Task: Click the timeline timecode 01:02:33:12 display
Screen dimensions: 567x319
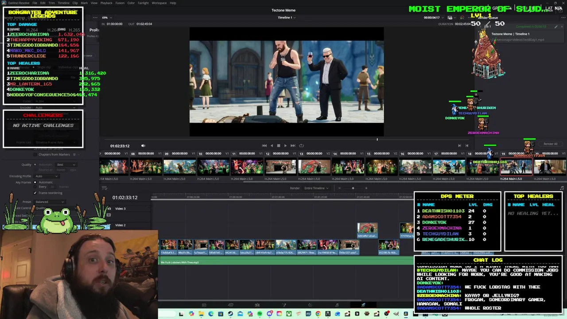Action: pos(125,198)
